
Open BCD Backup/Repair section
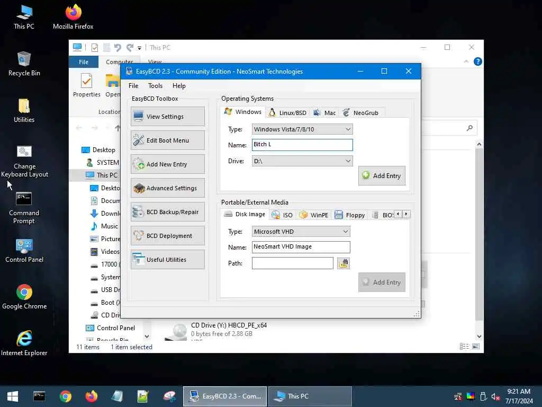pyautogui.click(x=168, y=212)
